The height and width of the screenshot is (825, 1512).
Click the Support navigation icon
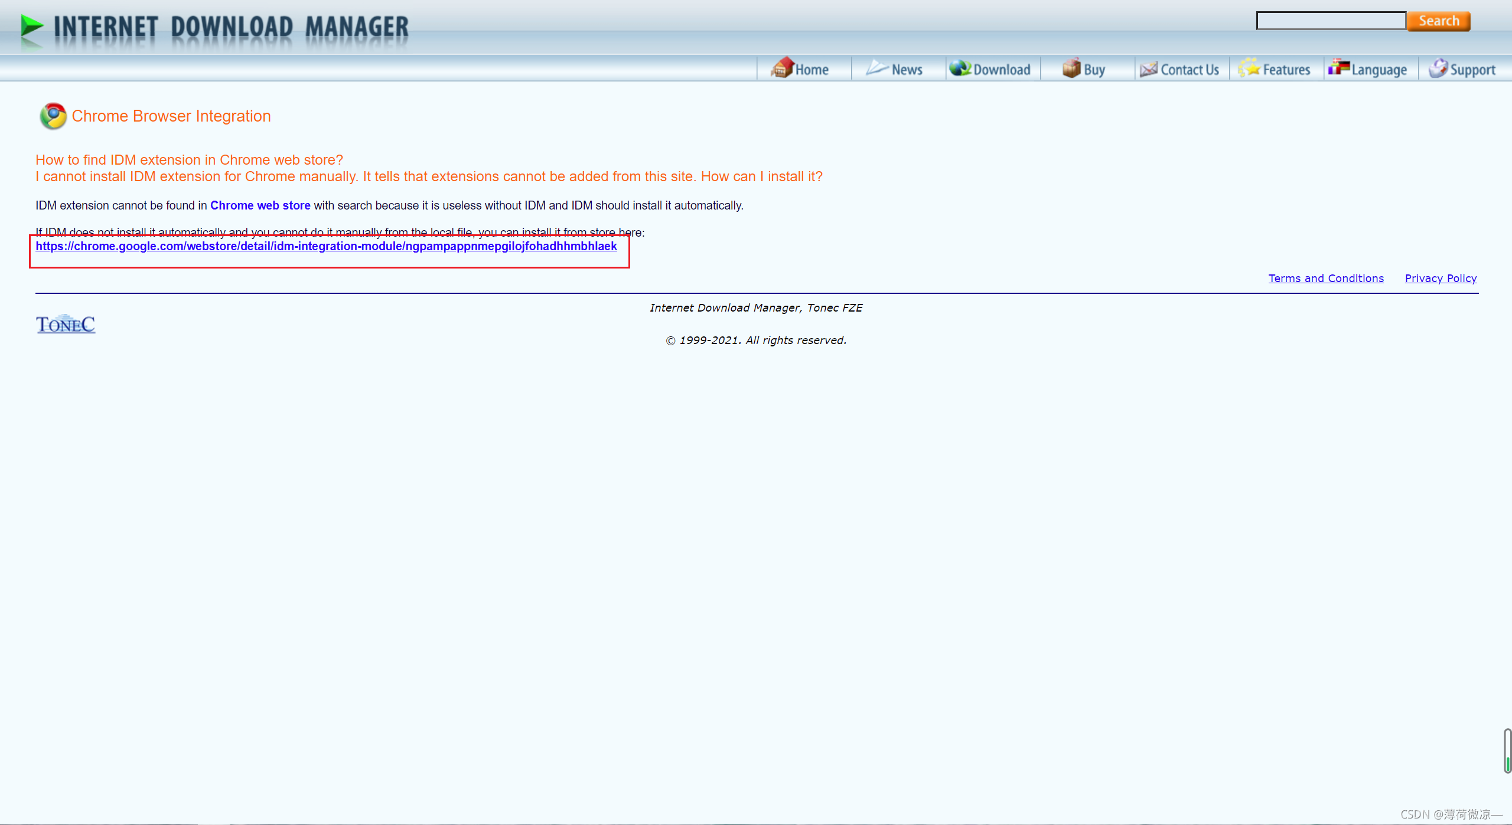pos(1439,69)
